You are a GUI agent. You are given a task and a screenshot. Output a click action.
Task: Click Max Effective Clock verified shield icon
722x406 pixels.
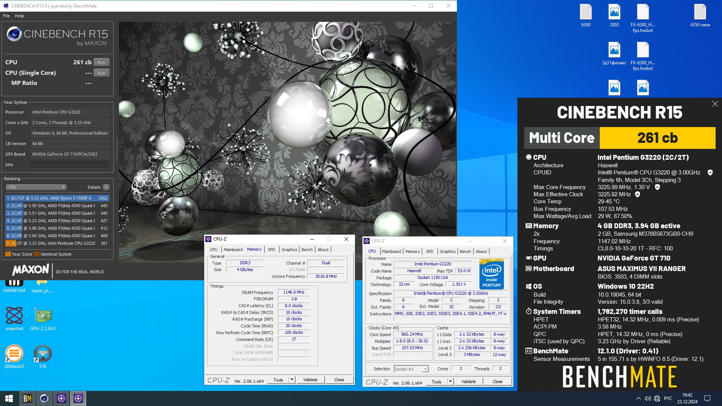pos(637,194)
